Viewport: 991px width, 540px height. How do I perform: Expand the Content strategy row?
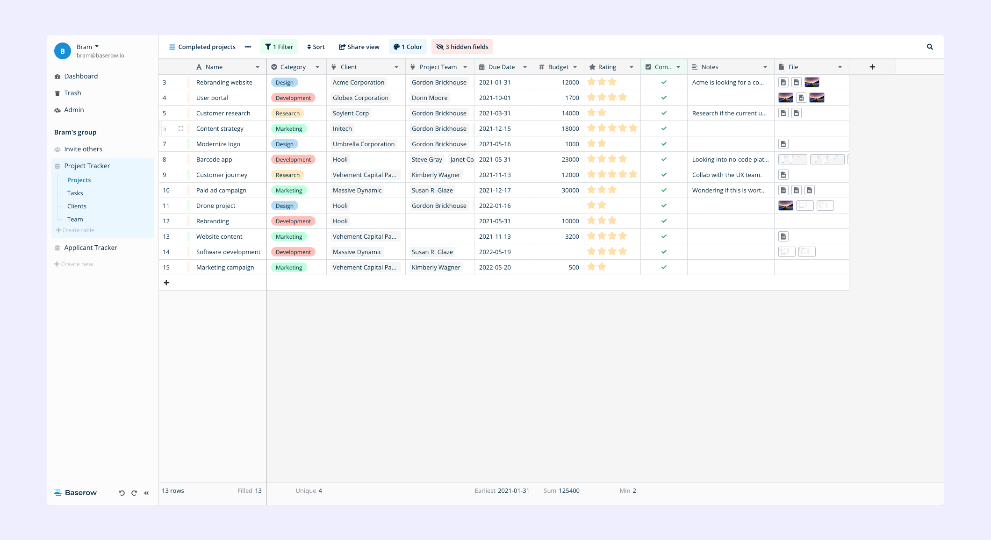[x=181, y=128]
